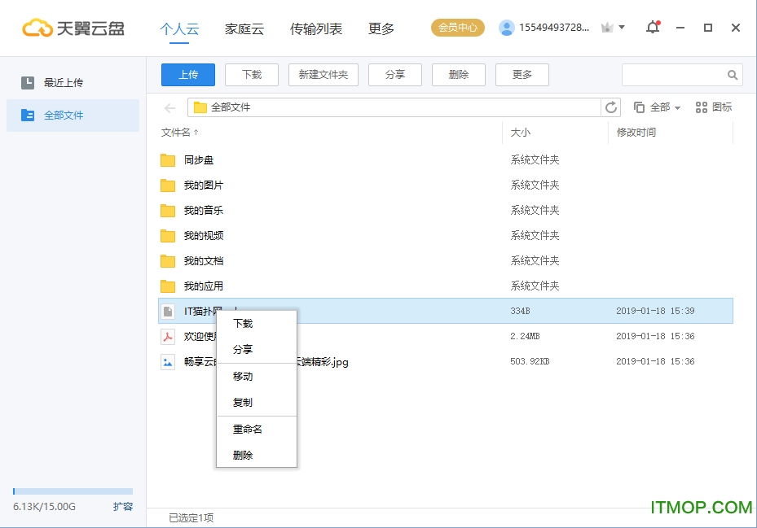
Task: Click the 503.92KB size cell
Action: tap(530, 362)
